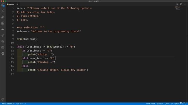Click the sixth circular activity bar icon
This screenshot has width=188, height=105.
click(3, 35)
